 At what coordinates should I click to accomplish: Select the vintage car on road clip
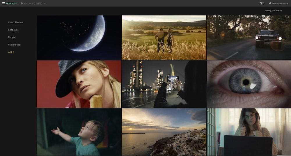pyautogui.click(x=249, y=38)
